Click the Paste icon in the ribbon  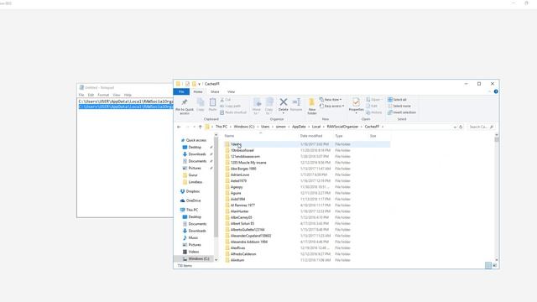[212, 102]
